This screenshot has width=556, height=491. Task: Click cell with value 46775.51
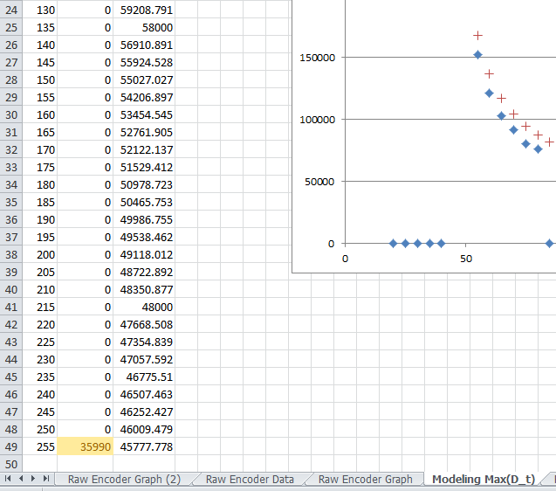(x=144, y=377)
